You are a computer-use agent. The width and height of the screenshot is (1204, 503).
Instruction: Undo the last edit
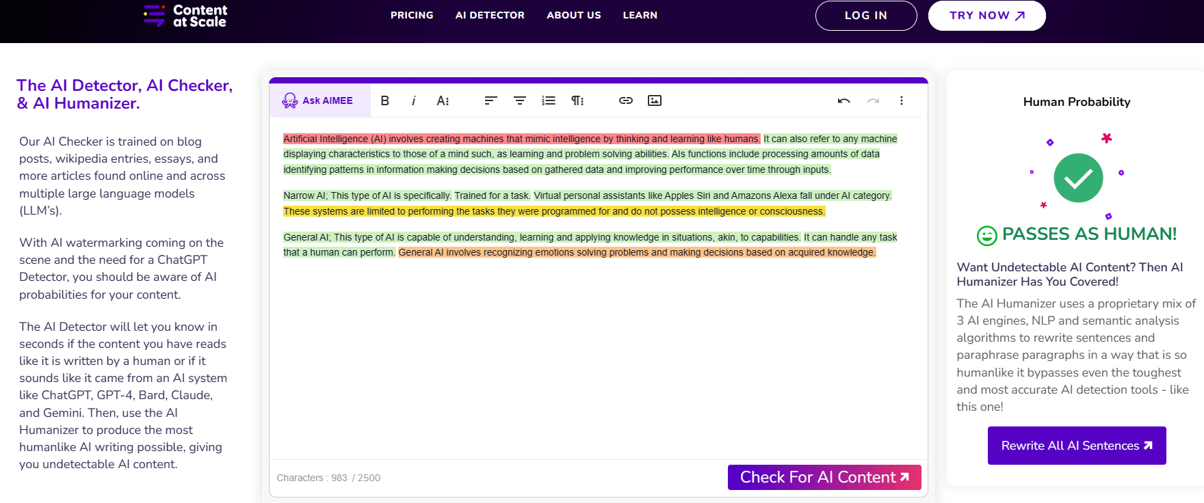click(x=843, y=100)
